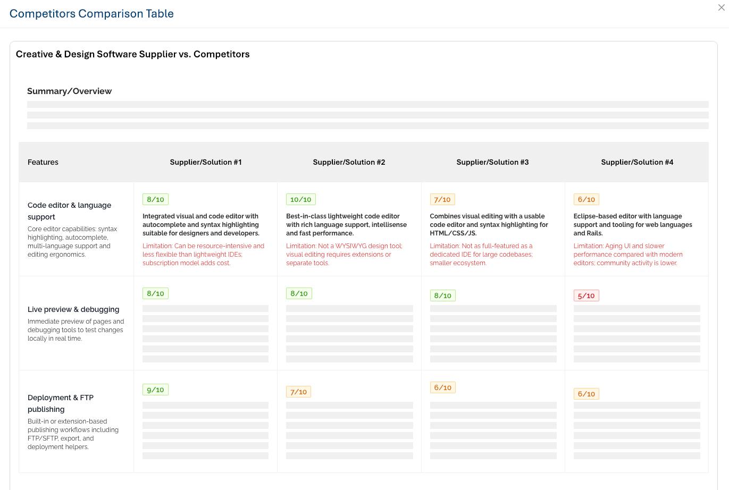The width and height of the screenshot is (729, 490).
Task: Click the Best-in-class lightweight code editor description
Action: click(346, 225)
